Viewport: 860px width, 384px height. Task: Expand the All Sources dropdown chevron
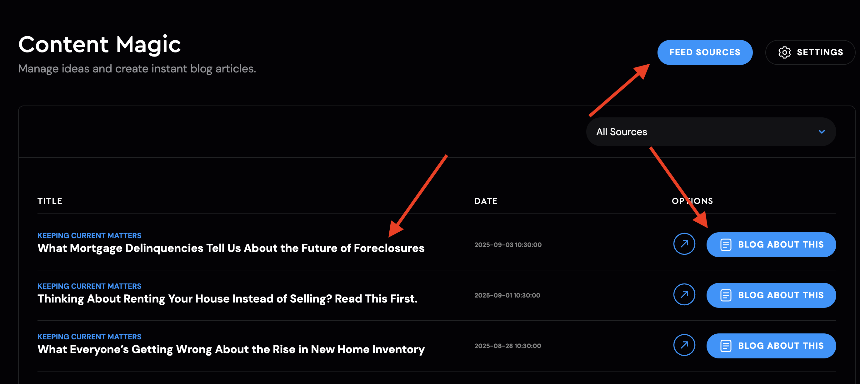pyautogui.click(x=822, y=132)
